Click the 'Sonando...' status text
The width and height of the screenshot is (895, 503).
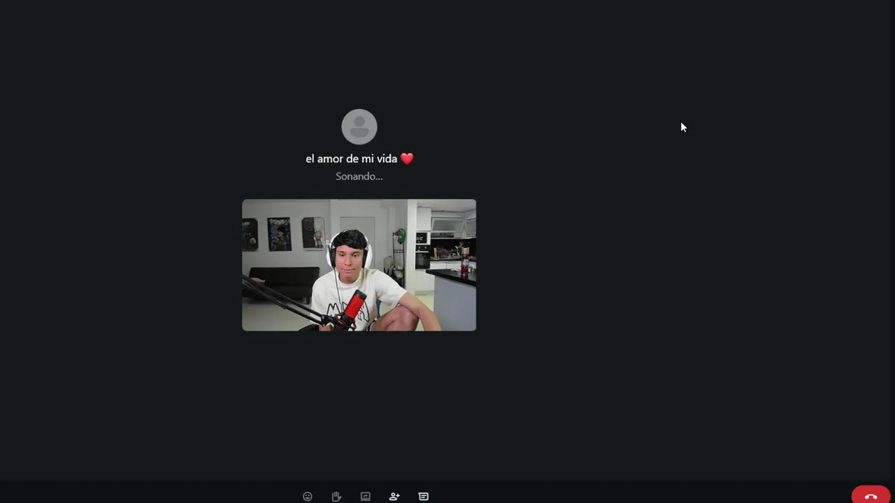pos(359,176)
